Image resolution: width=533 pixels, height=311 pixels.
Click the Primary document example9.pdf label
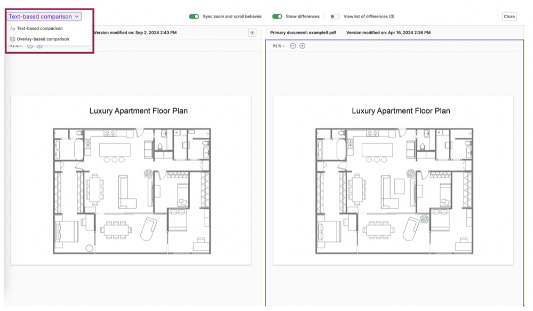[x=303, y=32]
